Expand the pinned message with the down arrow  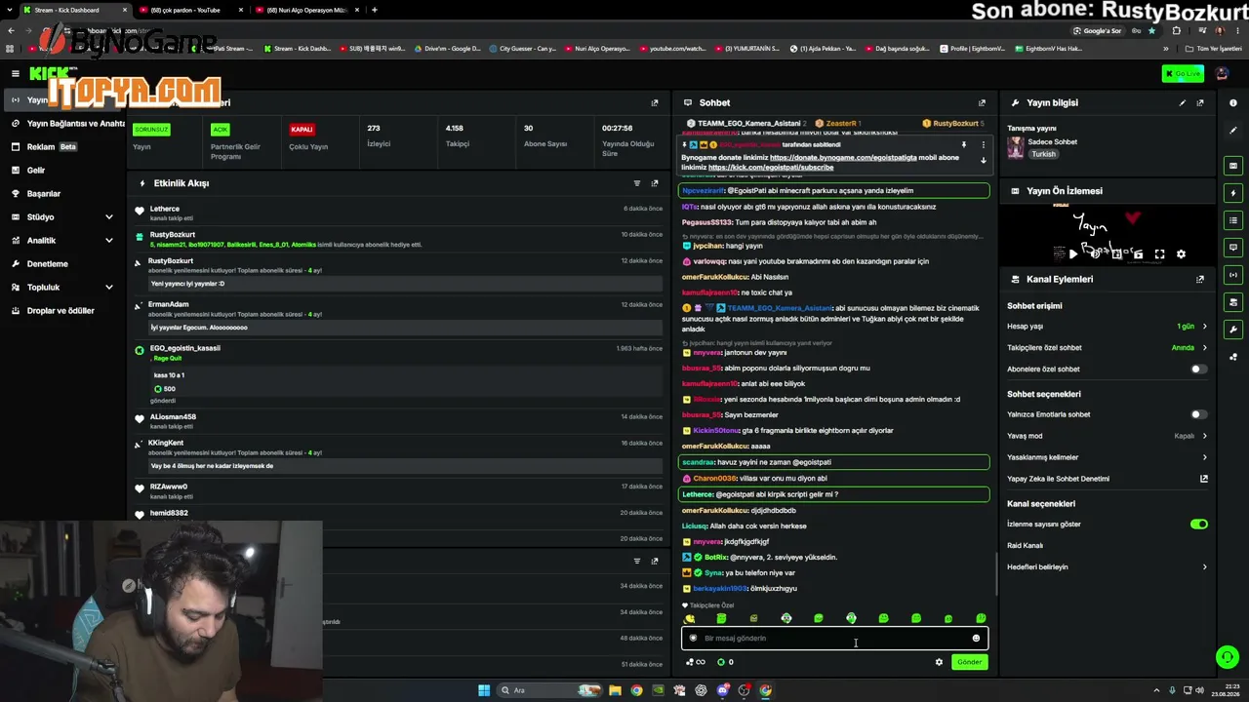coord(983,161)
